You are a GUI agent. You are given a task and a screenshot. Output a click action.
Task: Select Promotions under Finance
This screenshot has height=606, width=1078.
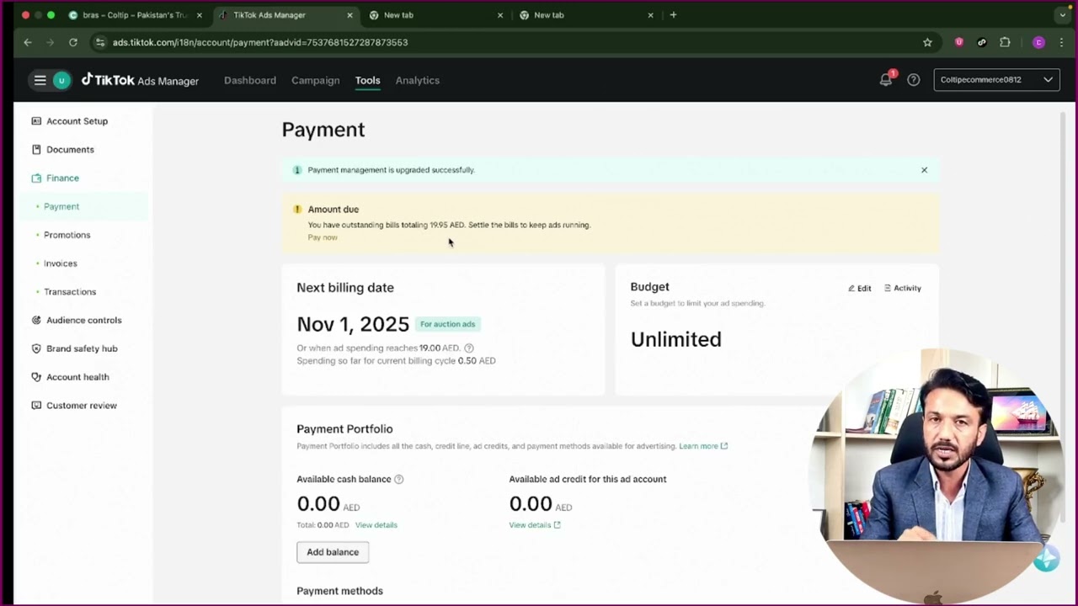click(67, 235)
